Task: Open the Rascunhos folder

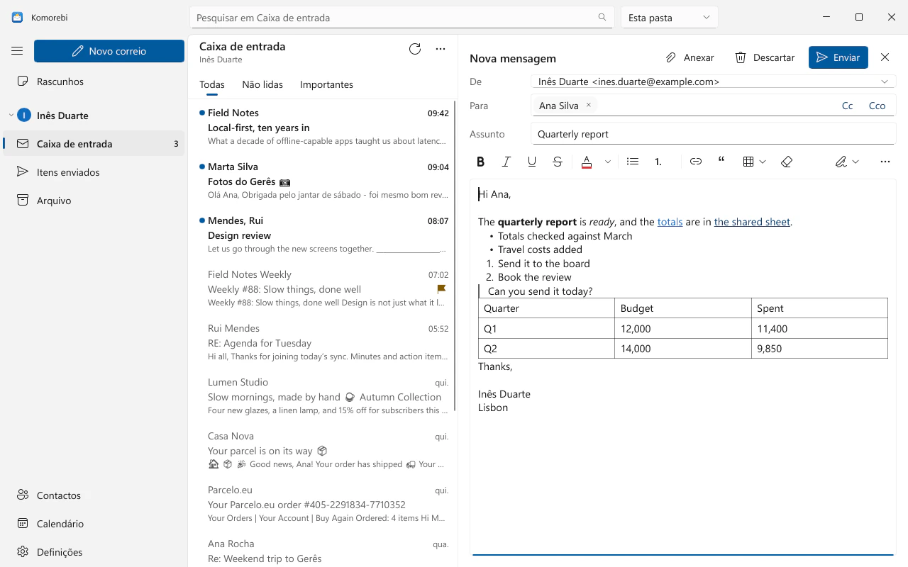Action: [94, 82]
